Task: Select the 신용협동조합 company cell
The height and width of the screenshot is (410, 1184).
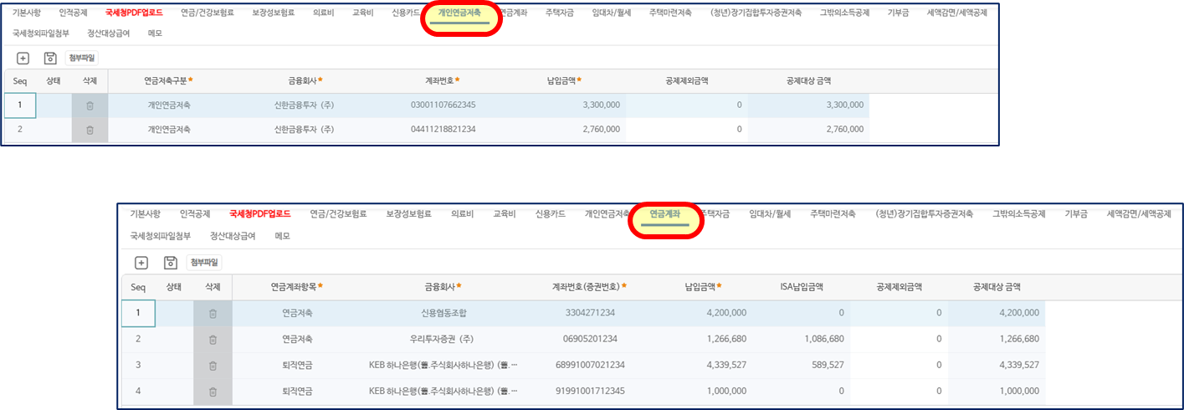Action: (x=444, y=313)
